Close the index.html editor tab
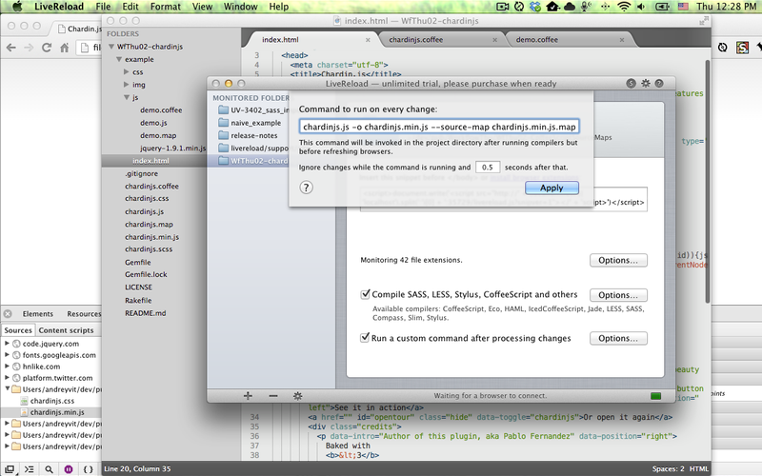 [x=368, y=40]
